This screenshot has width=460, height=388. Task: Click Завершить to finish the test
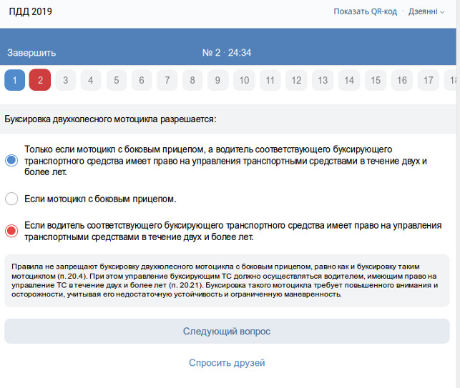[x=31, y=53]
